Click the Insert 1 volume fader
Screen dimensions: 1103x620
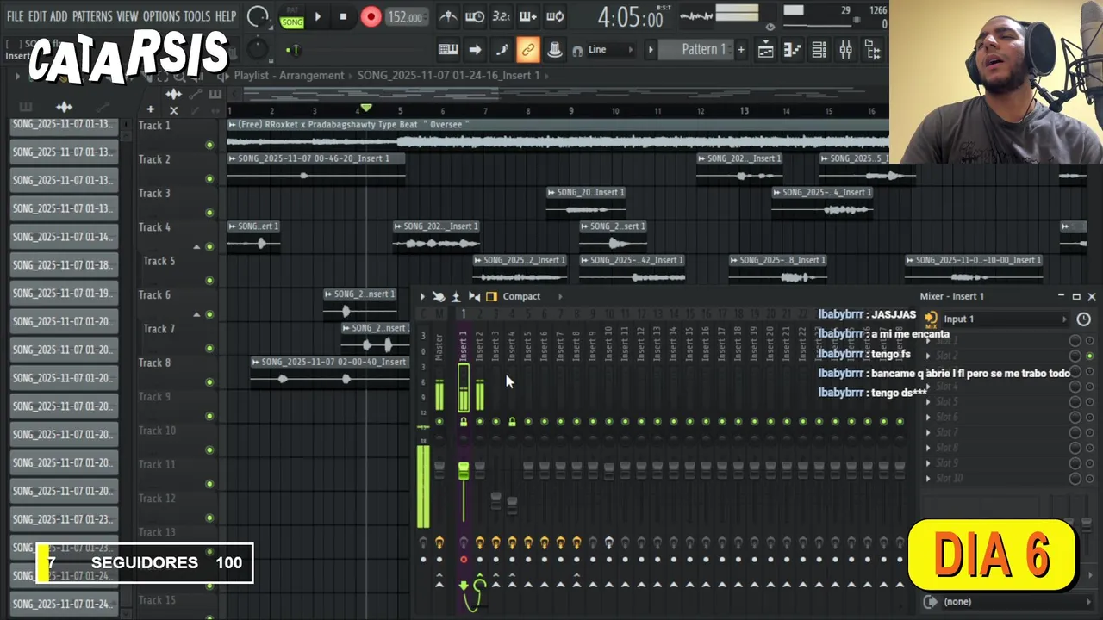click(x=464, y=470)
